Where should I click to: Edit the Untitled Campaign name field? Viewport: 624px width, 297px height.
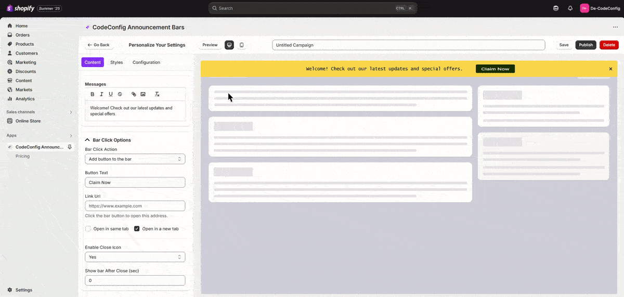[408, 45]
